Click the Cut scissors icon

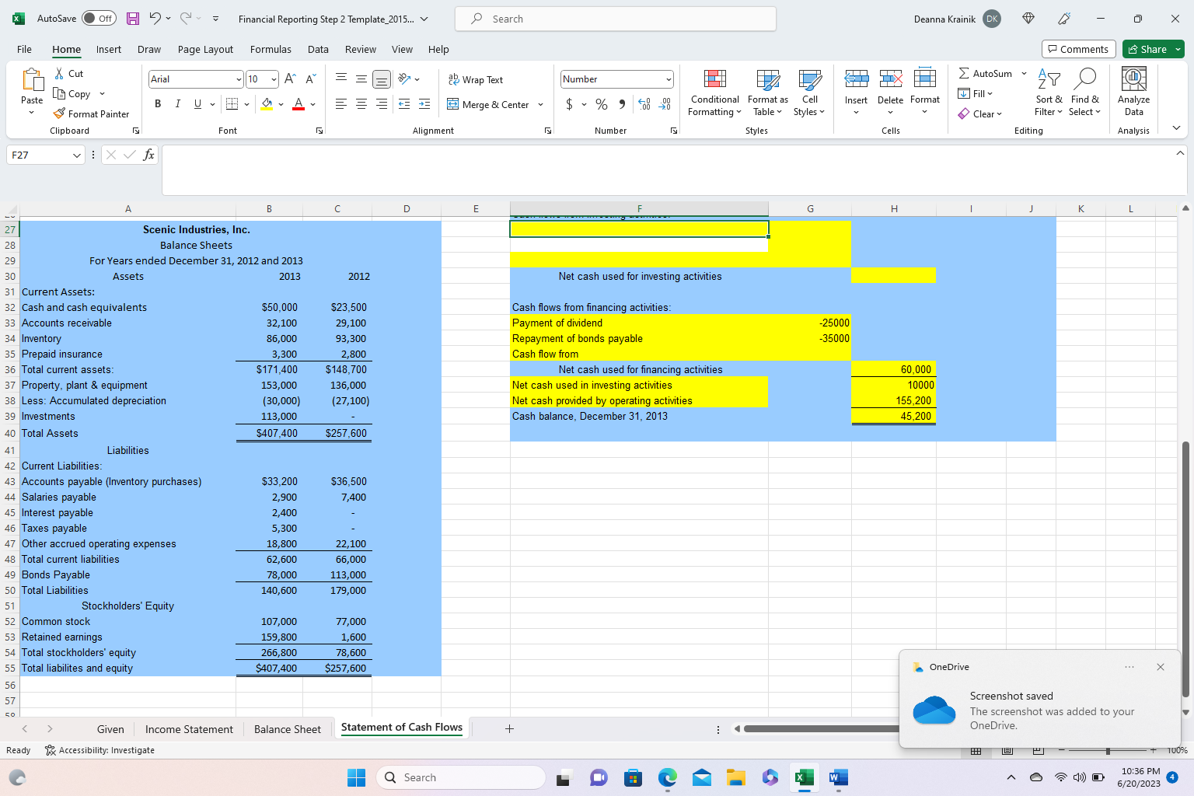pyautogui.click(x=59, y=73)
